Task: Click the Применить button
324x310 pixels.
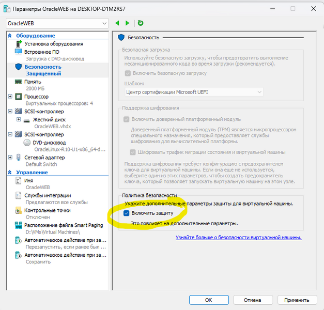Action: pos(297,300)
